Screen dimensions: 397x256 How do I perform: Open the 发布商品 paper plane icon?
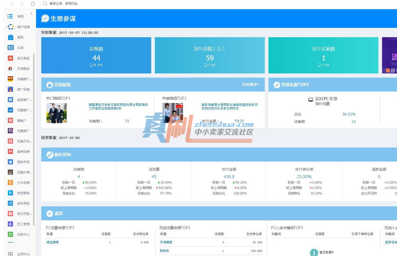pyautogui.click(x=10, y=203)
